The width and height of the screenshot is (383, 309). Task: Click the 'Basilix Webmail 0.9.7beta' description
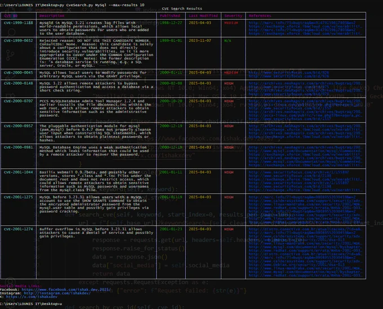[95, 181]
